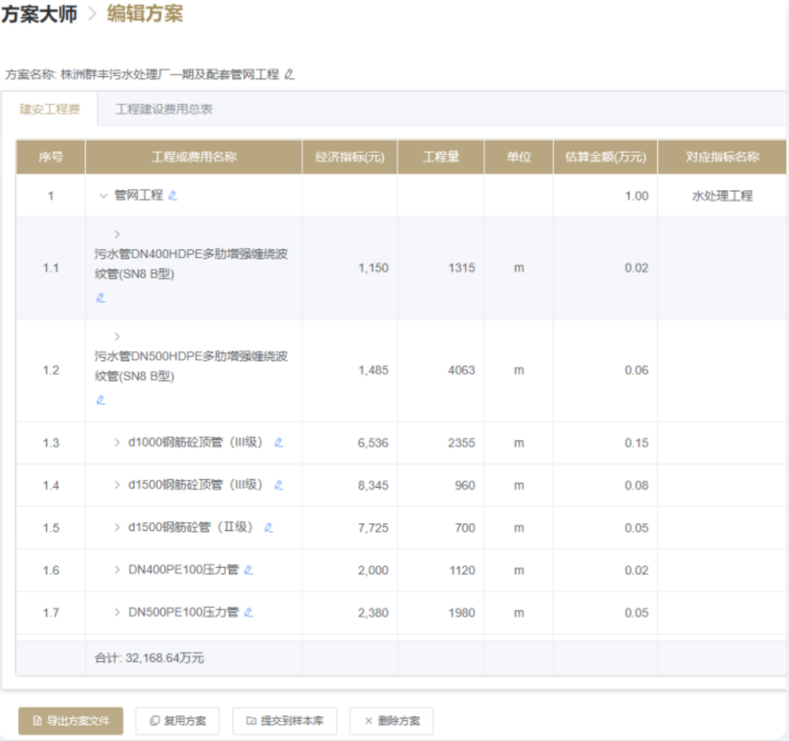Select quantity value 700
Viewport: 789px width, 741px height.
click(465, 528)
